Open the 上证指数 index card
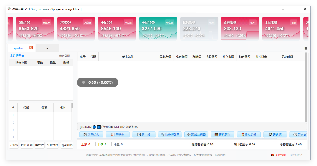Viewport: 317px width, 166px height. pos(281,29)
